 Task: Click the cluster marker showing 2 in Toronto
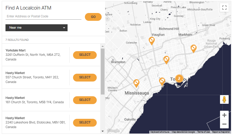tap(179, 78)
